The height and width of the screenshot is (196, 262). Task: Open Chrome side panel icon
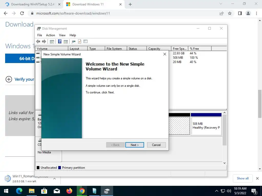pos(240,13)
